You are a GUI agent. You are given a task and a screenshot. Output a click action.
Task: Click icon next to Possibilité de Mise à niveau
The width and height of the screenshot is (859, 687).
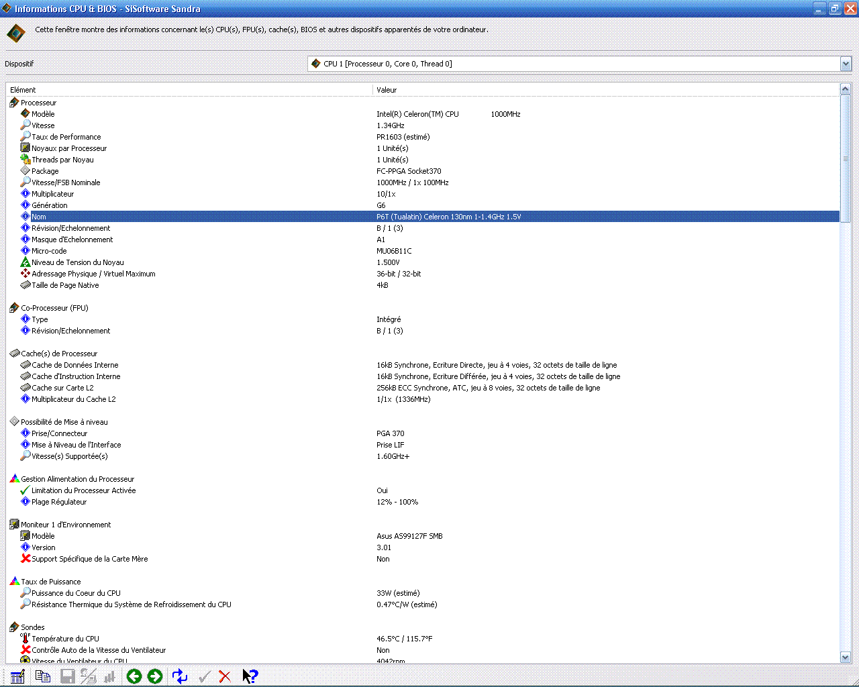coord(14,422)
